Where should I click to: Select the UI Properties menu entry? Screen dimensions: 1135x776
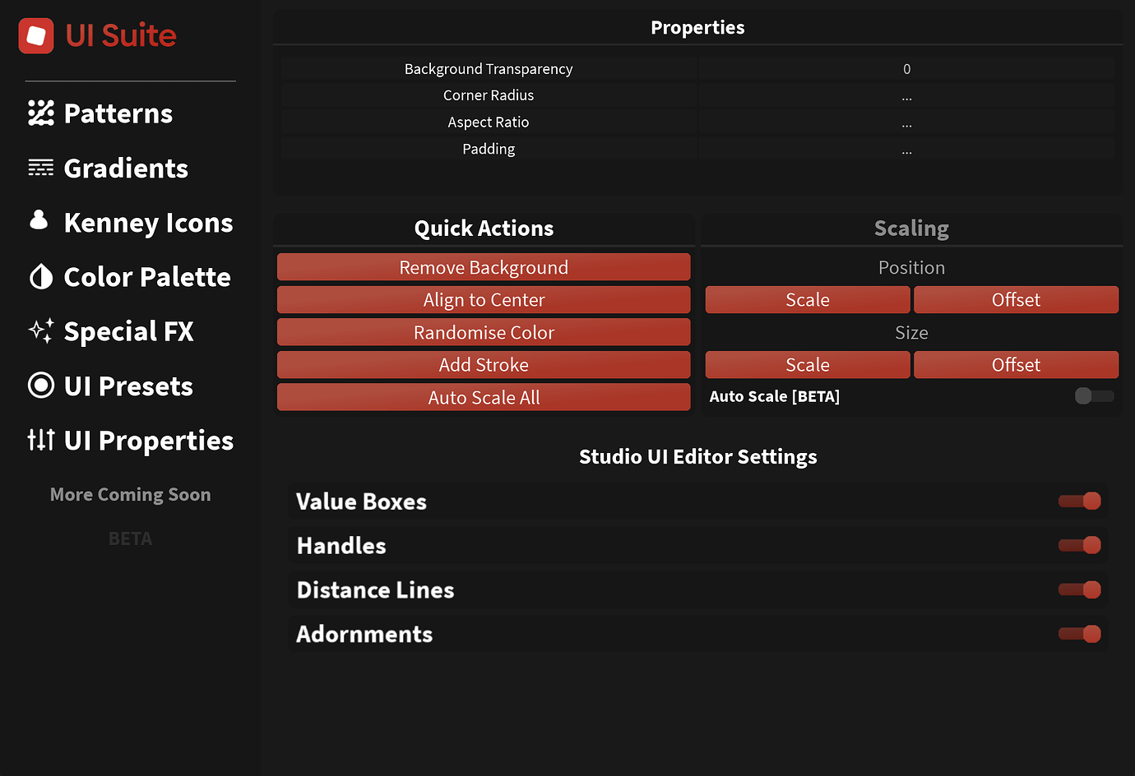click(x=148, y=441)
